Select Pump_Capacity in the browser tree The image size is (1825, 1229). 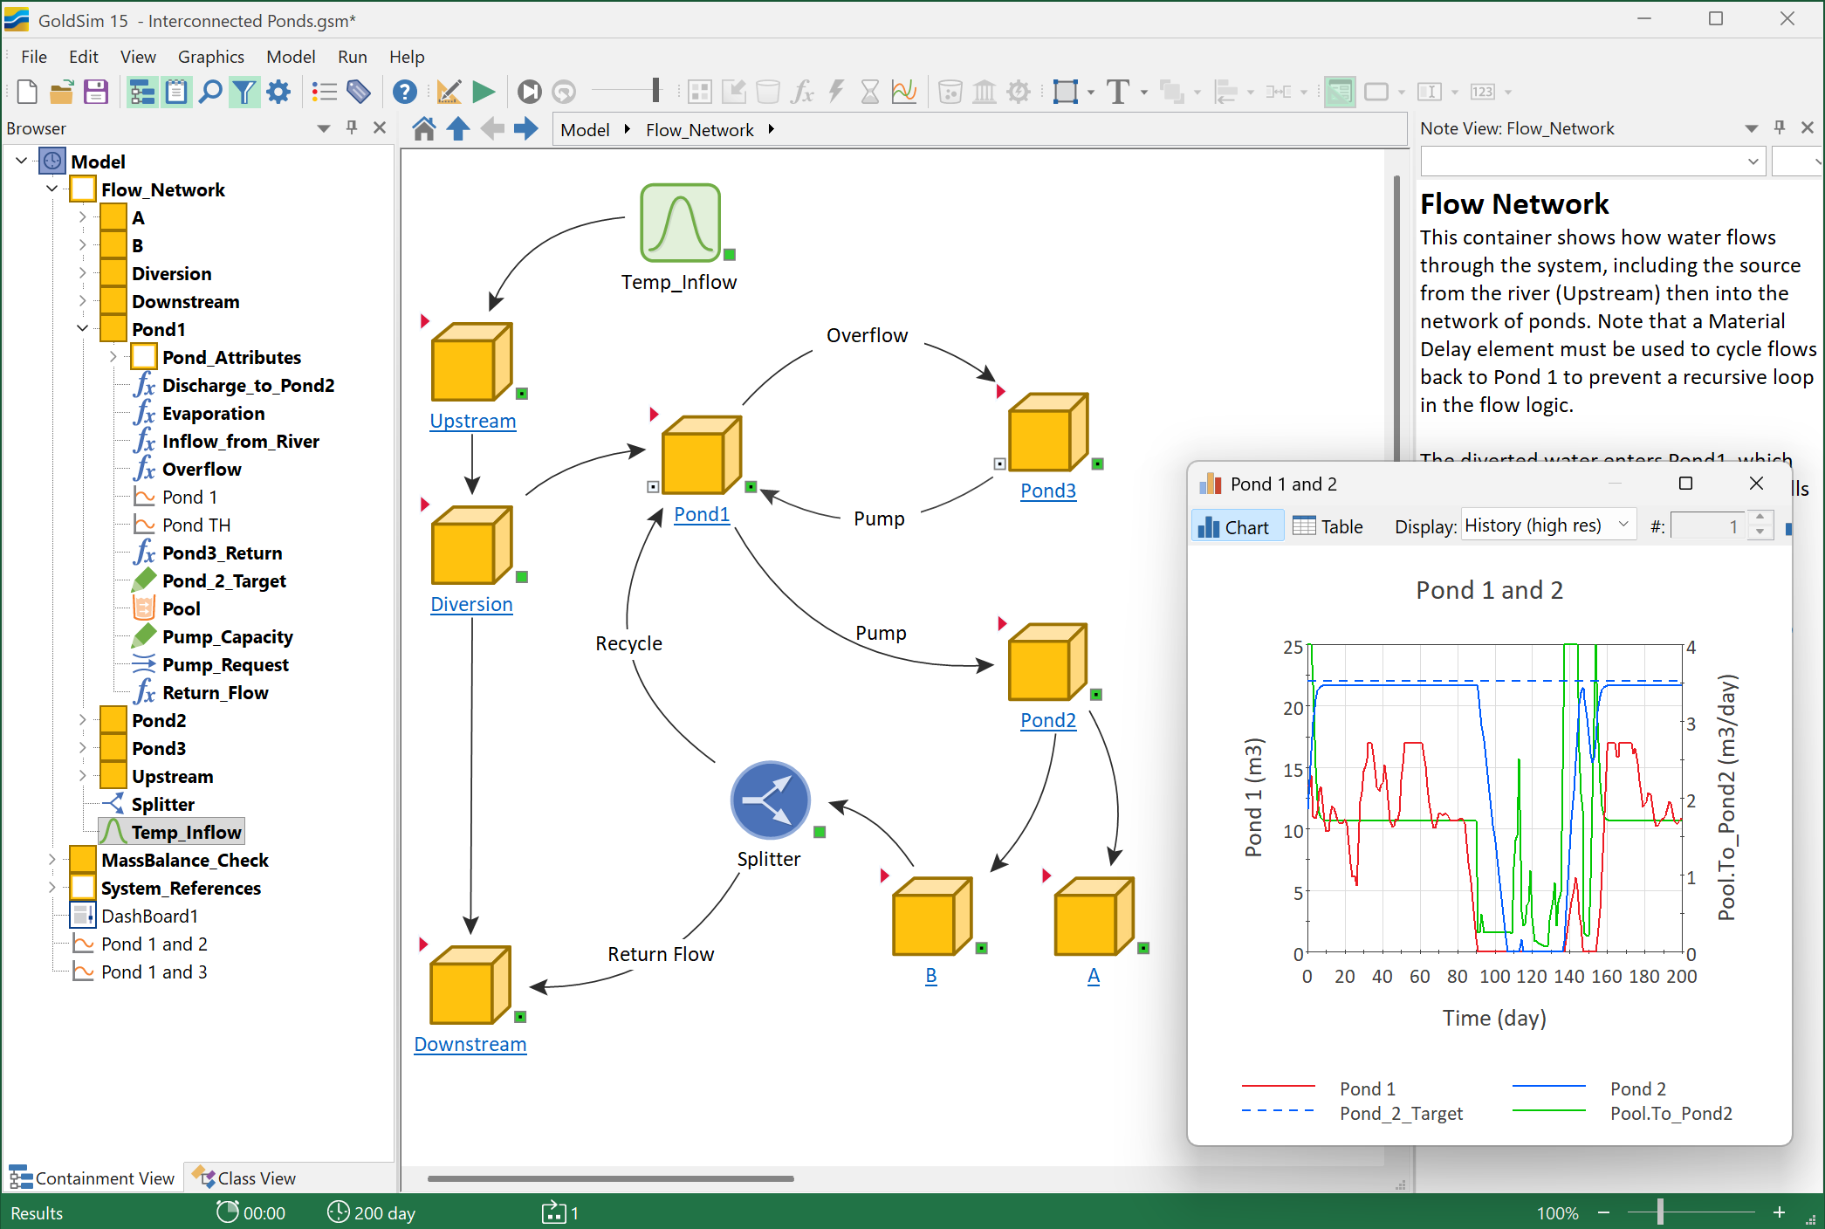pos(227,636)
